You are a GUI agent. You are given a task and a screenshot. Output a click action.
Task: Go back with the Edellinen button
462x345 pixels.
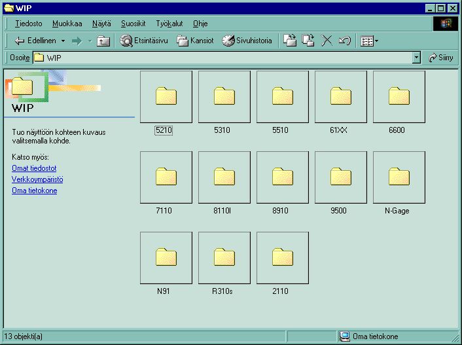click(35, 41)
